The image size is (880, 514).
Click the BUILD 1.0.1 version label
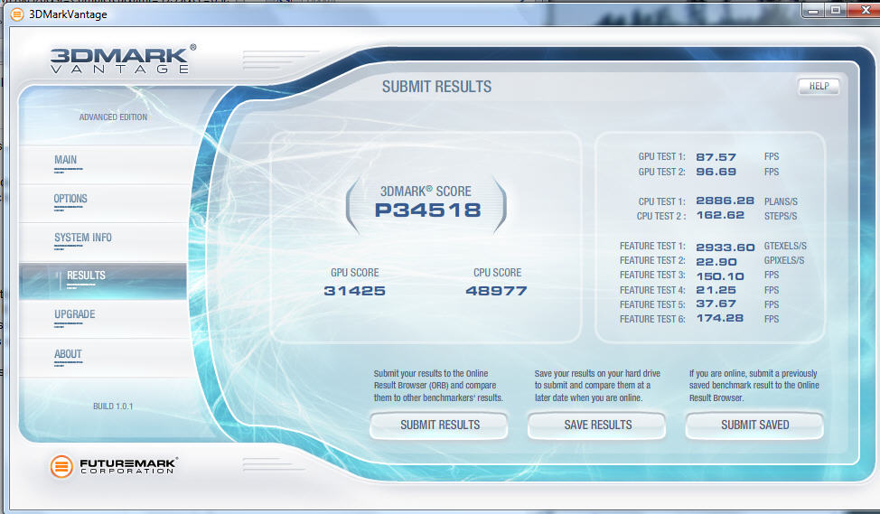pyautogui.click(x=113, y=407)
